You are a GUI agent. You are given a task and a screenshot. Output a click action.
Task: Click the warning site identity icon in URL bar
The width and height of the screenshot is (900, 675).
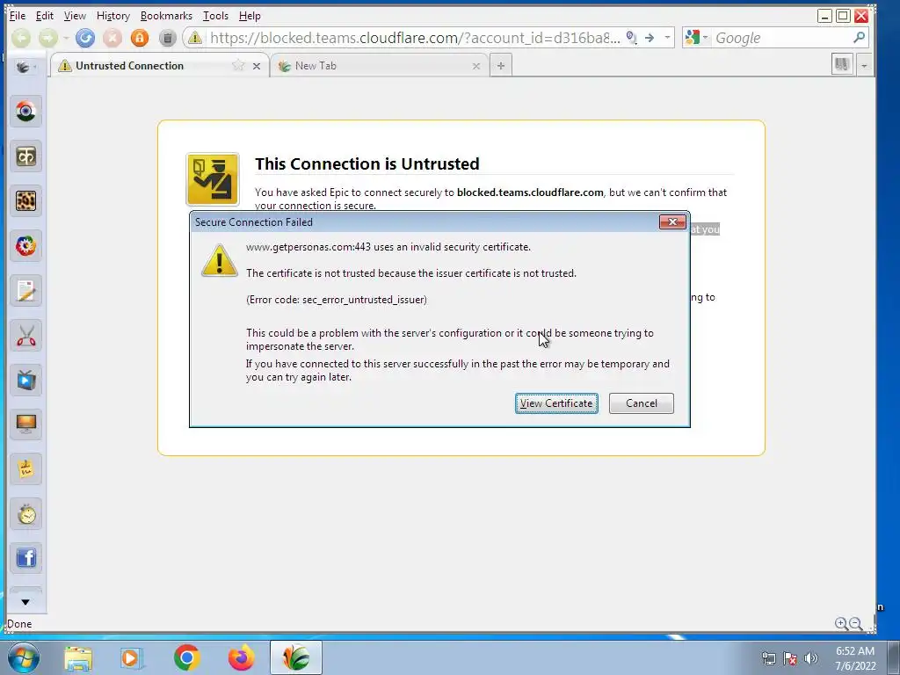click(x=195, y=39)
